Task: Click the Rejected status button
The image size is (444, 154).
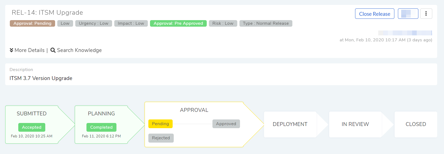Action: click(x=161, y=138)
